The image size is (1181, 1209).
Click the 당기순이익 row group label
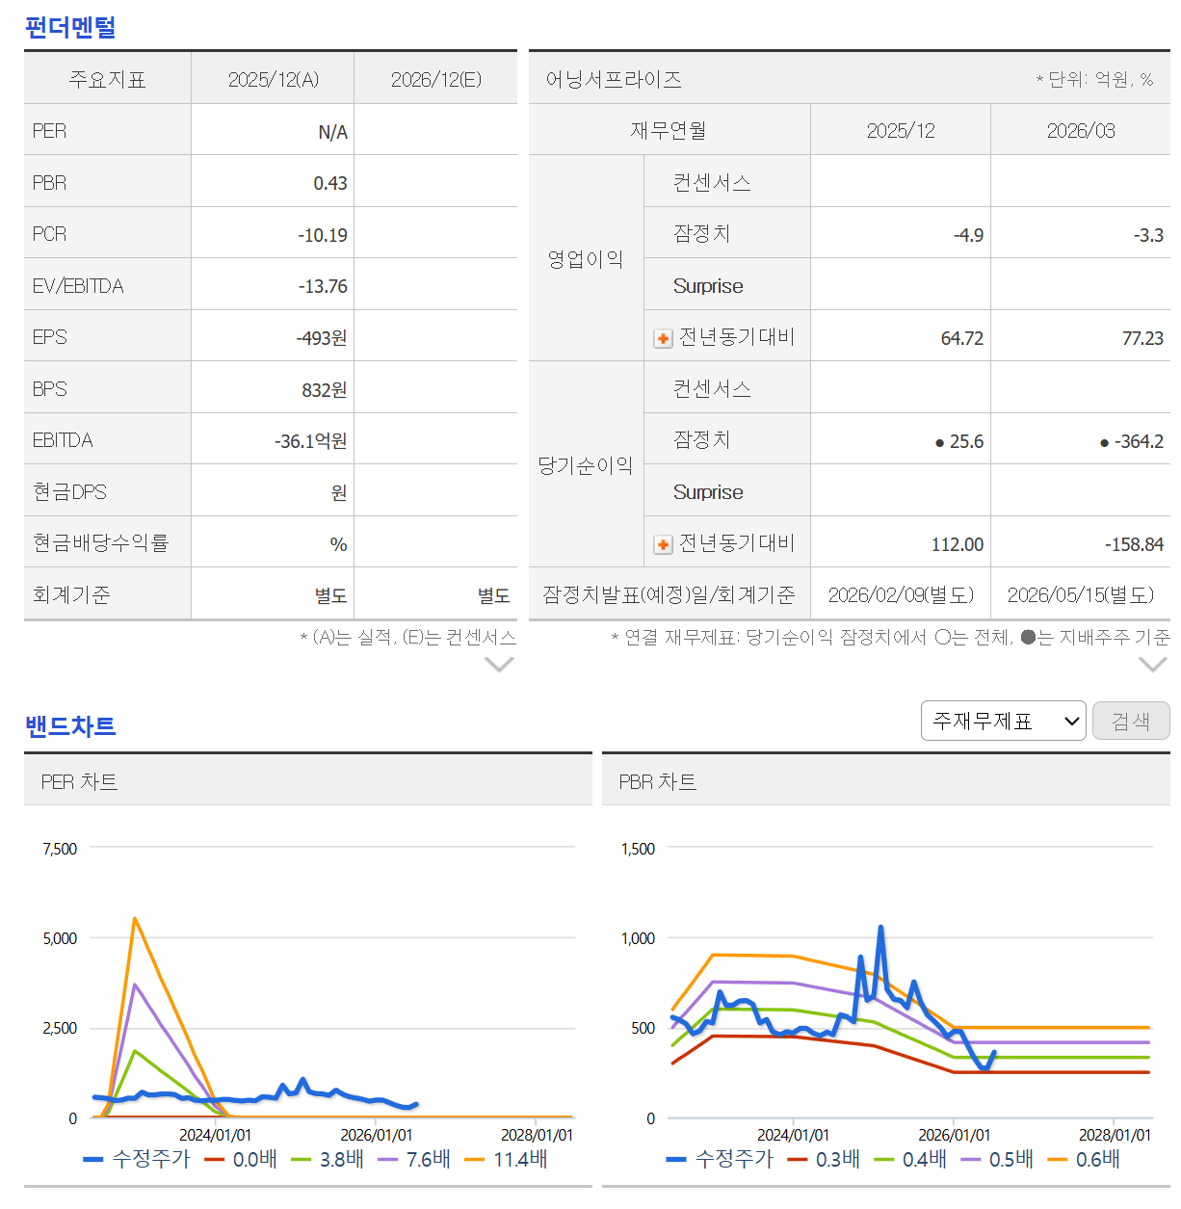coord(586,465)
